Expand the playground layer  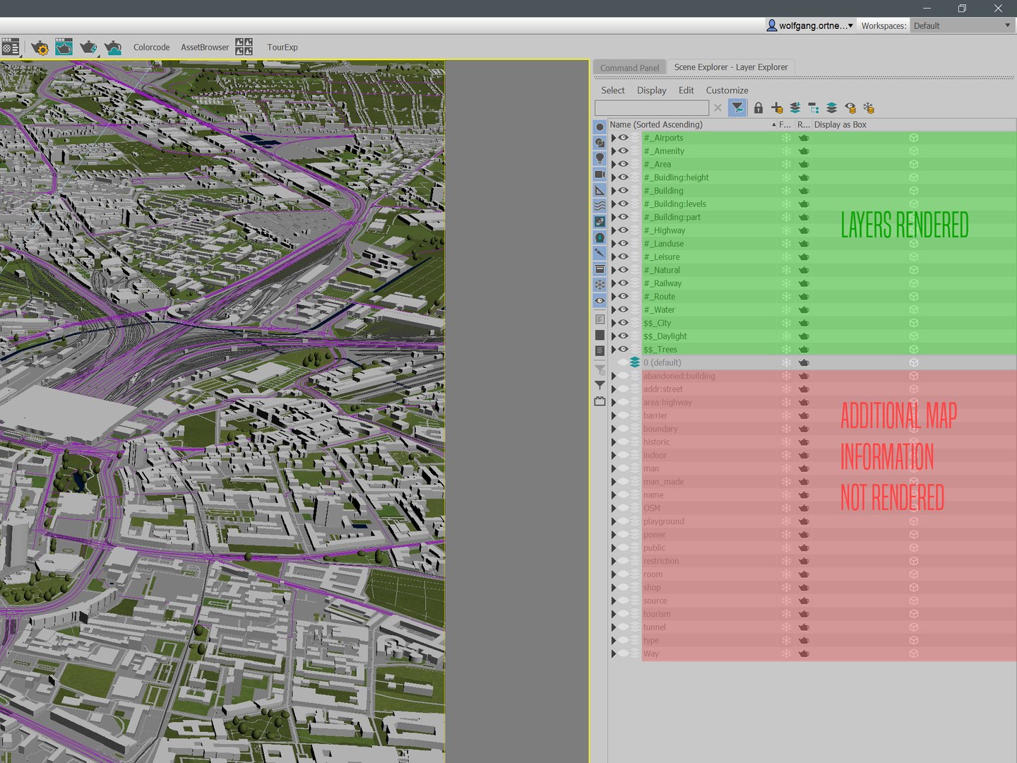click(x=613, y=521)
